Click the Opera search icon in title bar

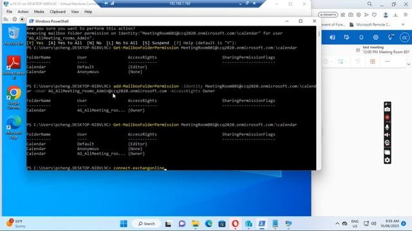point(370,4)
